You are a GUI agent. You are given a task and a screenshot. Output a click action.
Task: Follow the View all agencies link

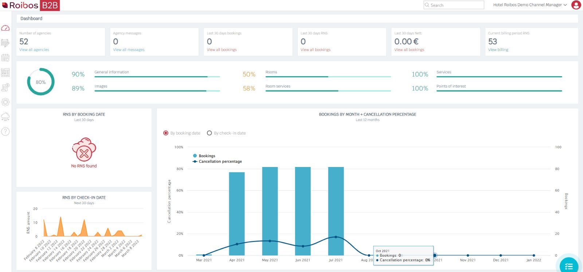[x=34, y=50]
